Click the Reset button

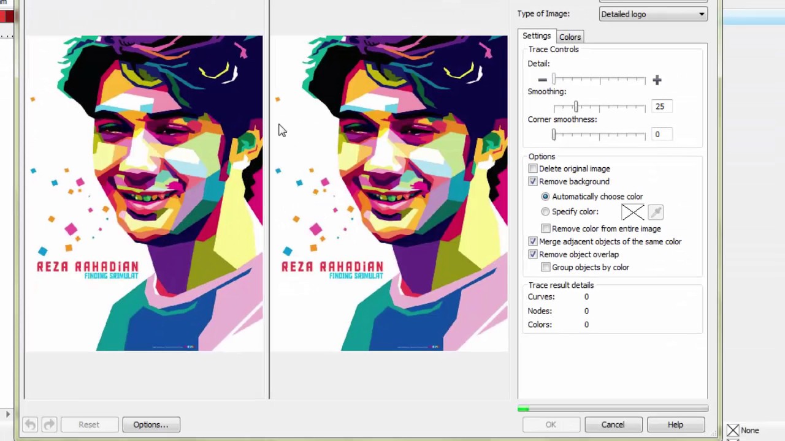tap(89, 424)
